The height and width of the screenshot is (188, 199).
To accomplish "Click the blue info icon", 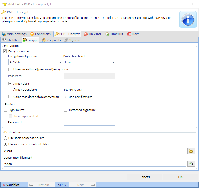I will click(x=188, y=20).
